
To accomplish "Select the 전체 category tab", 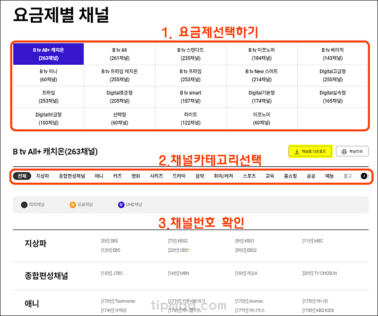I will (x=22, y=175).
